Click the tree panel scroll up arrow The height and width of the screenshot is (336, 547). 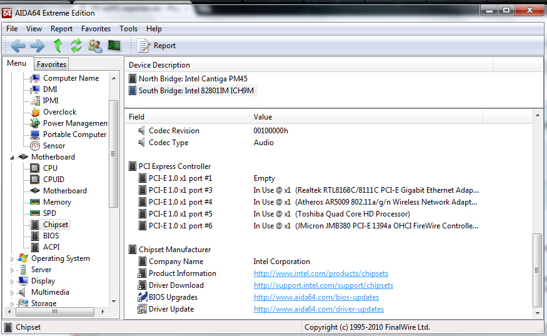114,78
